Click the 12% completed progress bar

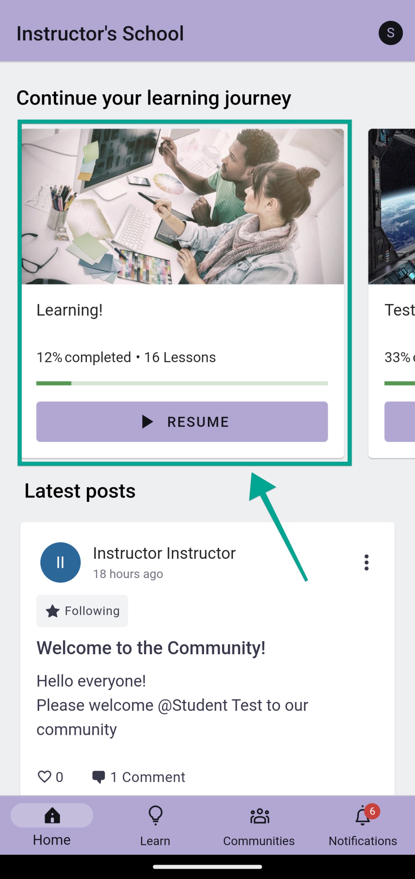tap(182, 383)
